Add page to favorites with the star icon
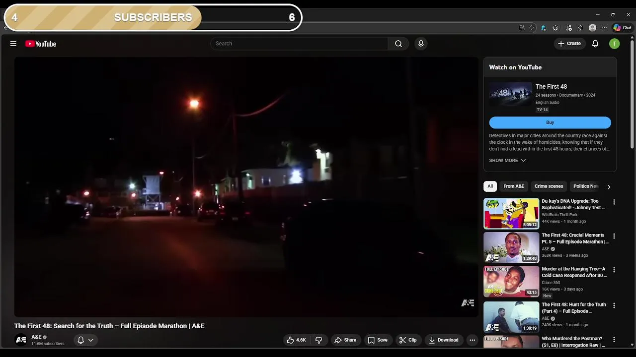Screen dimensions: 636x357 coord(532,28)
